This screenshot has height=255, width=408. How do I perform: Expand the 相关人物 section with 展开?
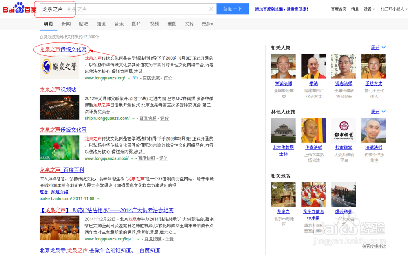pyautogui.click(x=378, y=48)
